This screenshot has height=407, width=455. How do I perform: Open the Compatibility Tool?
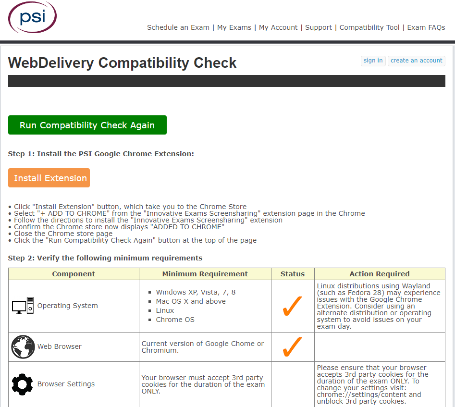[369, 27]
